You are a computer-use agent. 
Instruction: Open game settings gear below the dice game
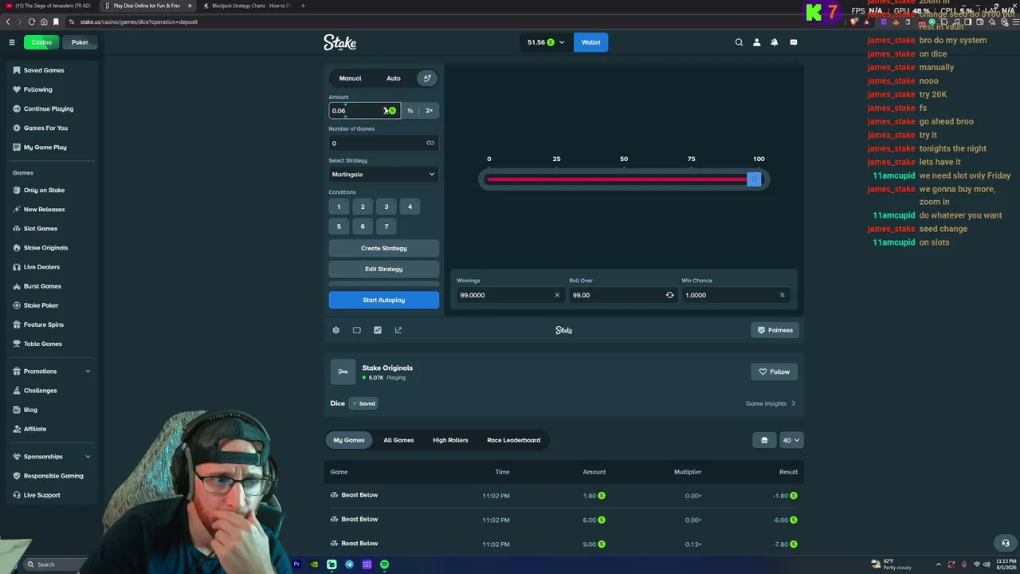tap(336, 330)
